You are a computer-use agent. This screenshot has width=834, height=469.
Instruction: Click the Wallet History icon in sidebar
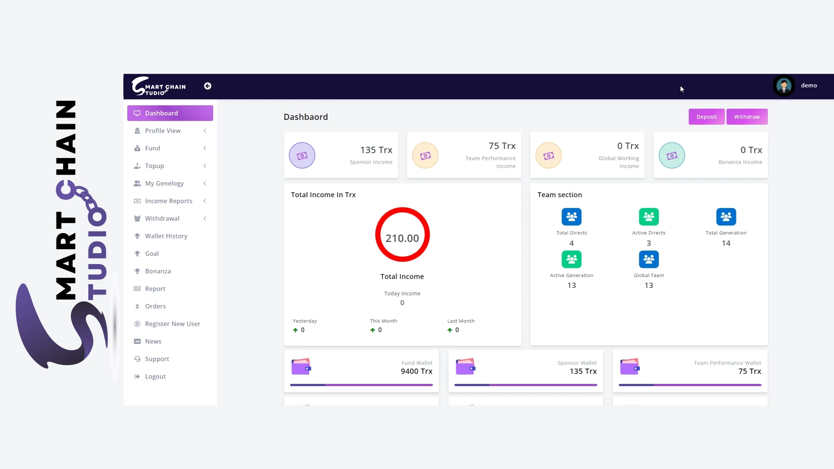[x=136, y=236]
